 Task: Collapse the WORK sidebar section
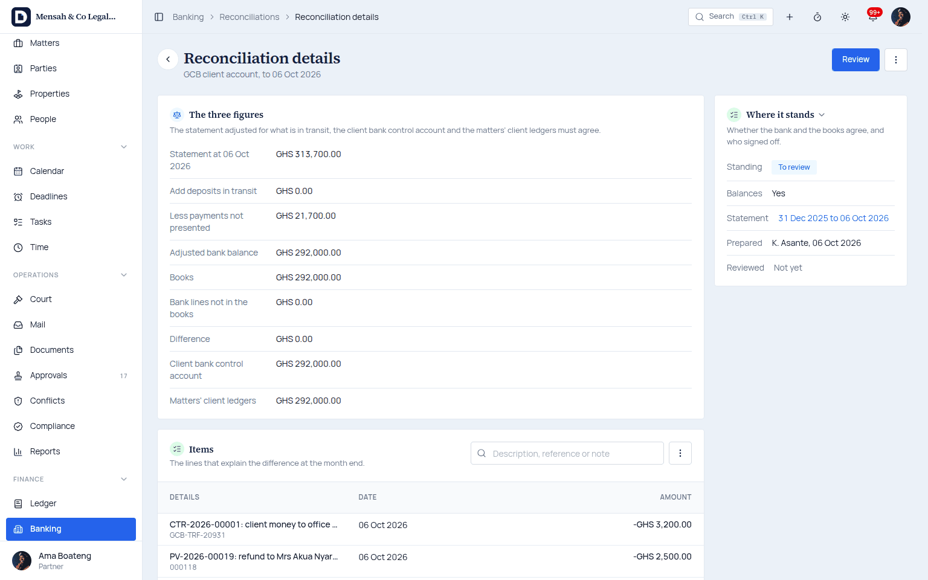tap(124, 147)
